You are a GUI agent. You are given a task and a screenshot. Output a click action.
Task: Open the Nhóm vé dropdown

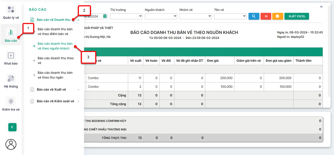pyautogui.click(x=195, y=16)
